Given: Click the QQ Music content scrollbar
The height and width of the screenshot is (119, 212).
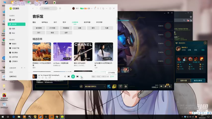Looking at the screenshot, I should (x=117, y=21).
